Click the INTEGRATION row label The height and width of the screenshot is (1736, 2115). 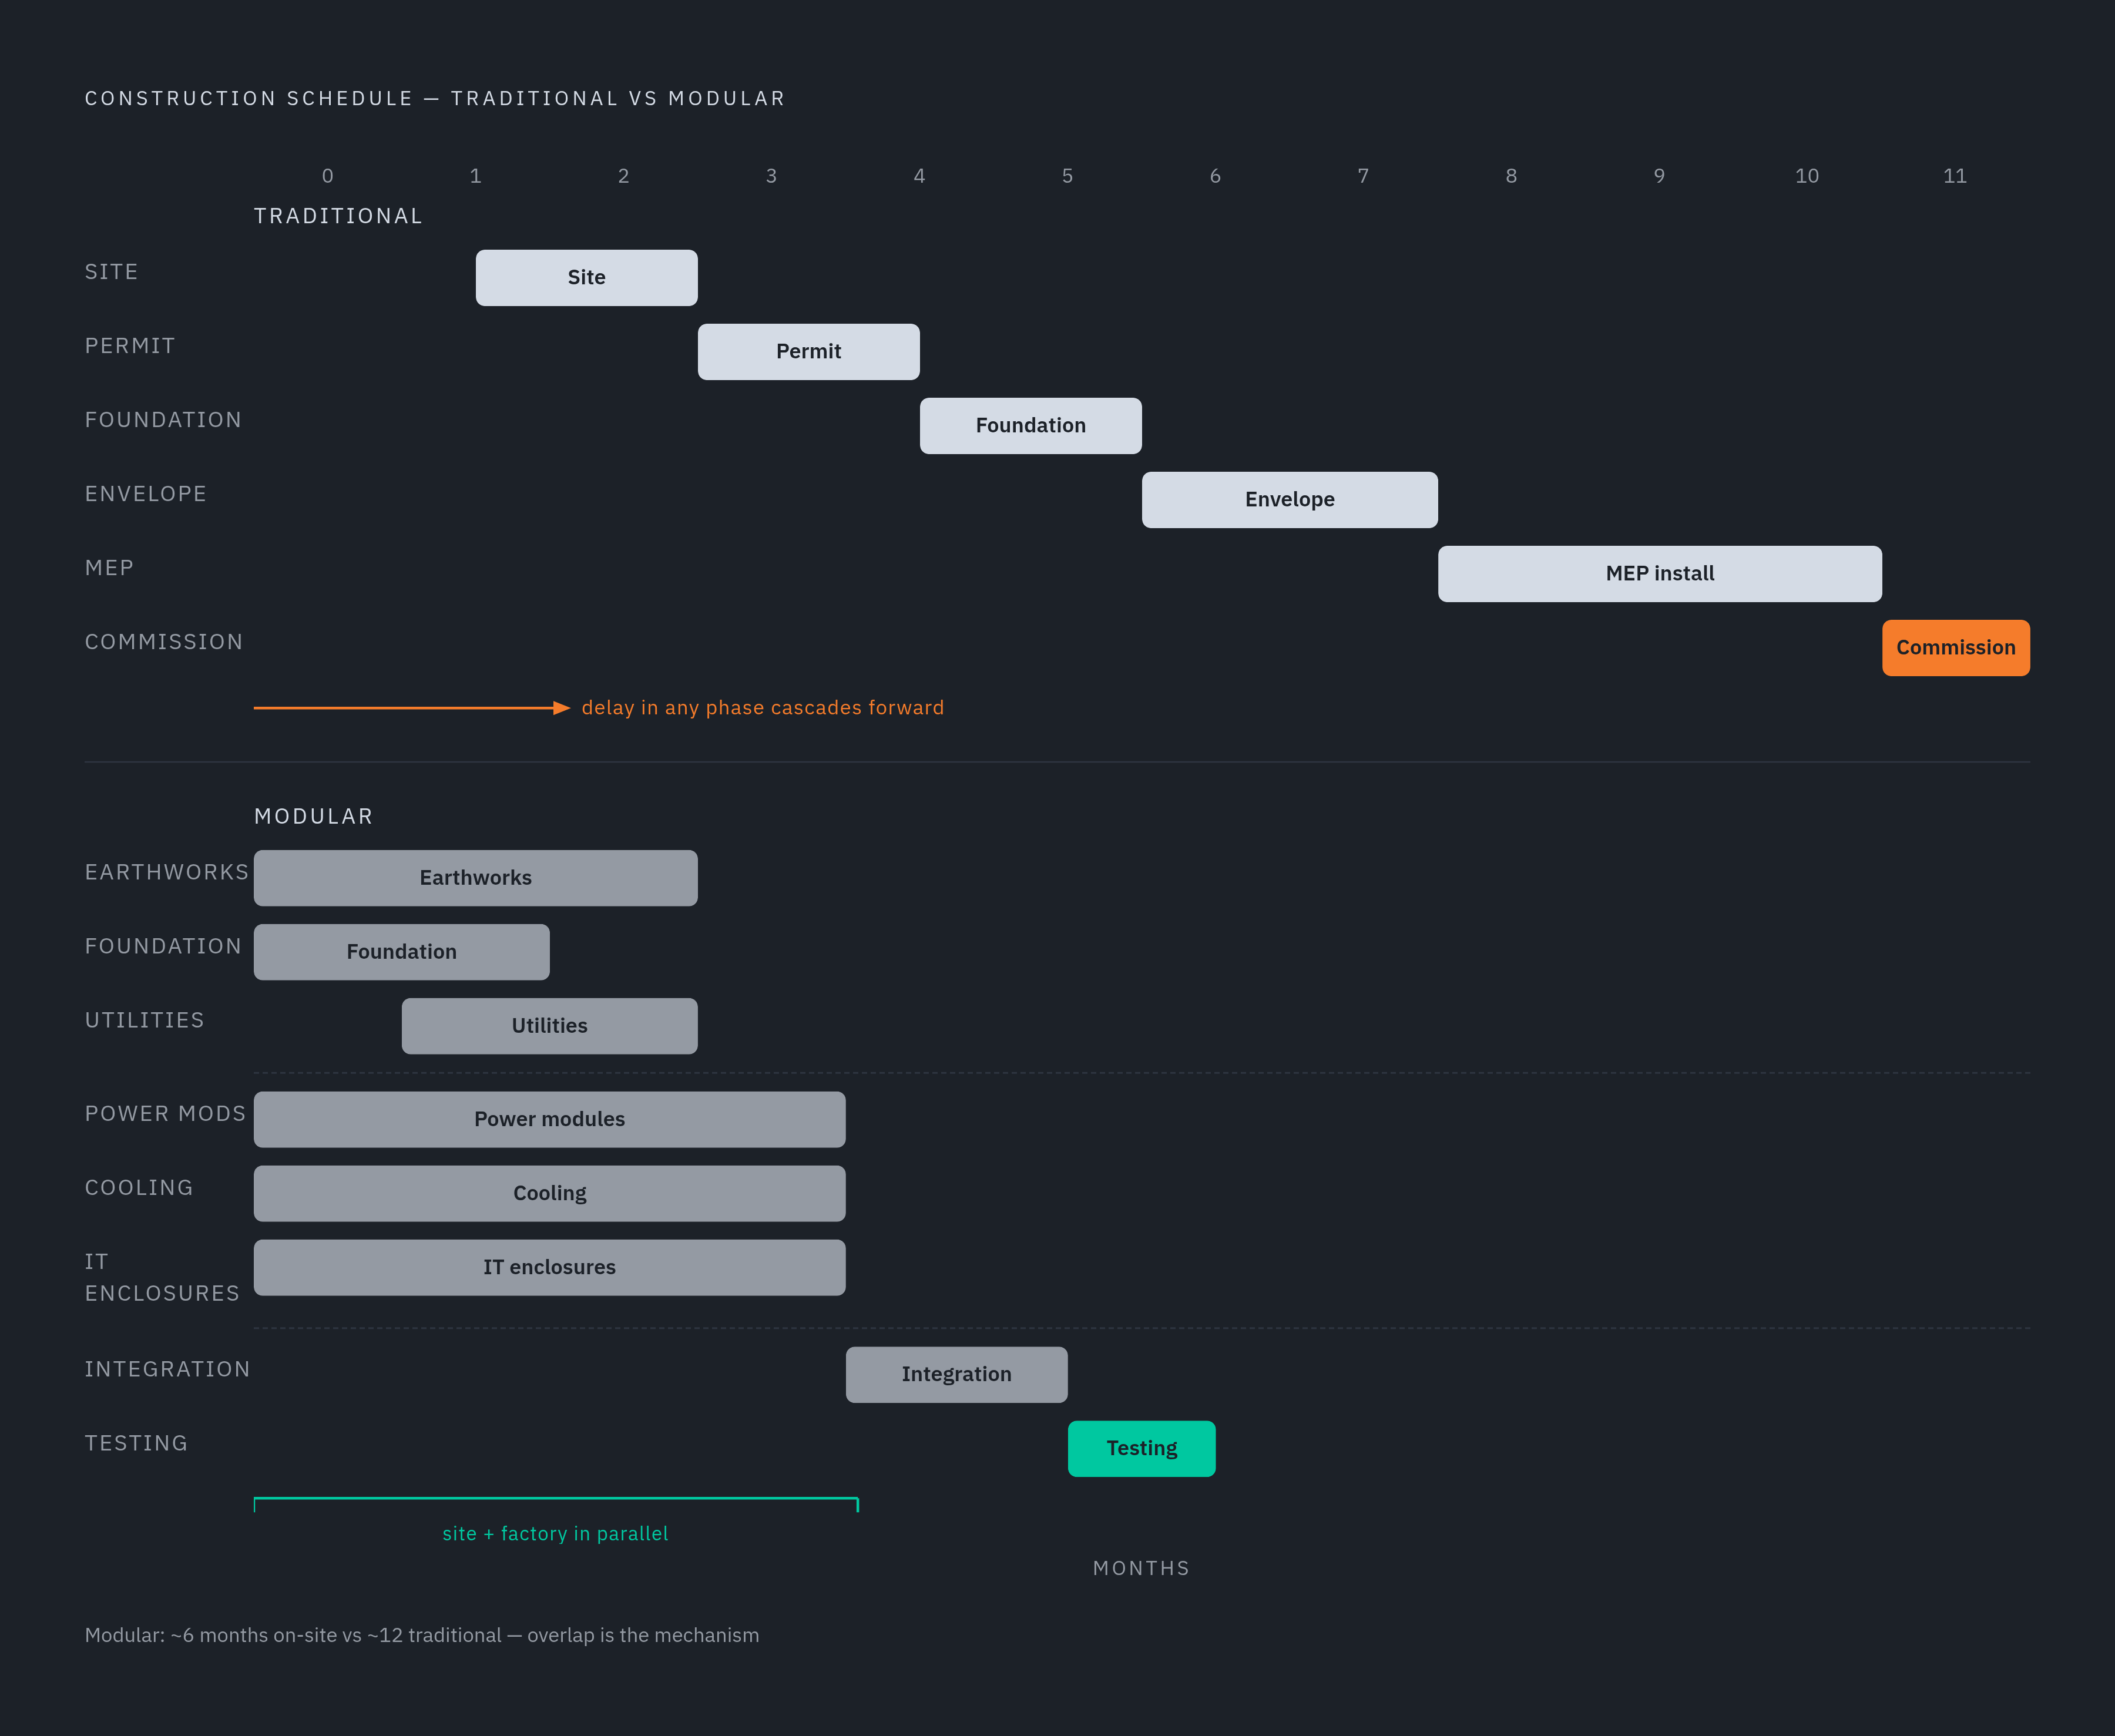pos(167,1369)
